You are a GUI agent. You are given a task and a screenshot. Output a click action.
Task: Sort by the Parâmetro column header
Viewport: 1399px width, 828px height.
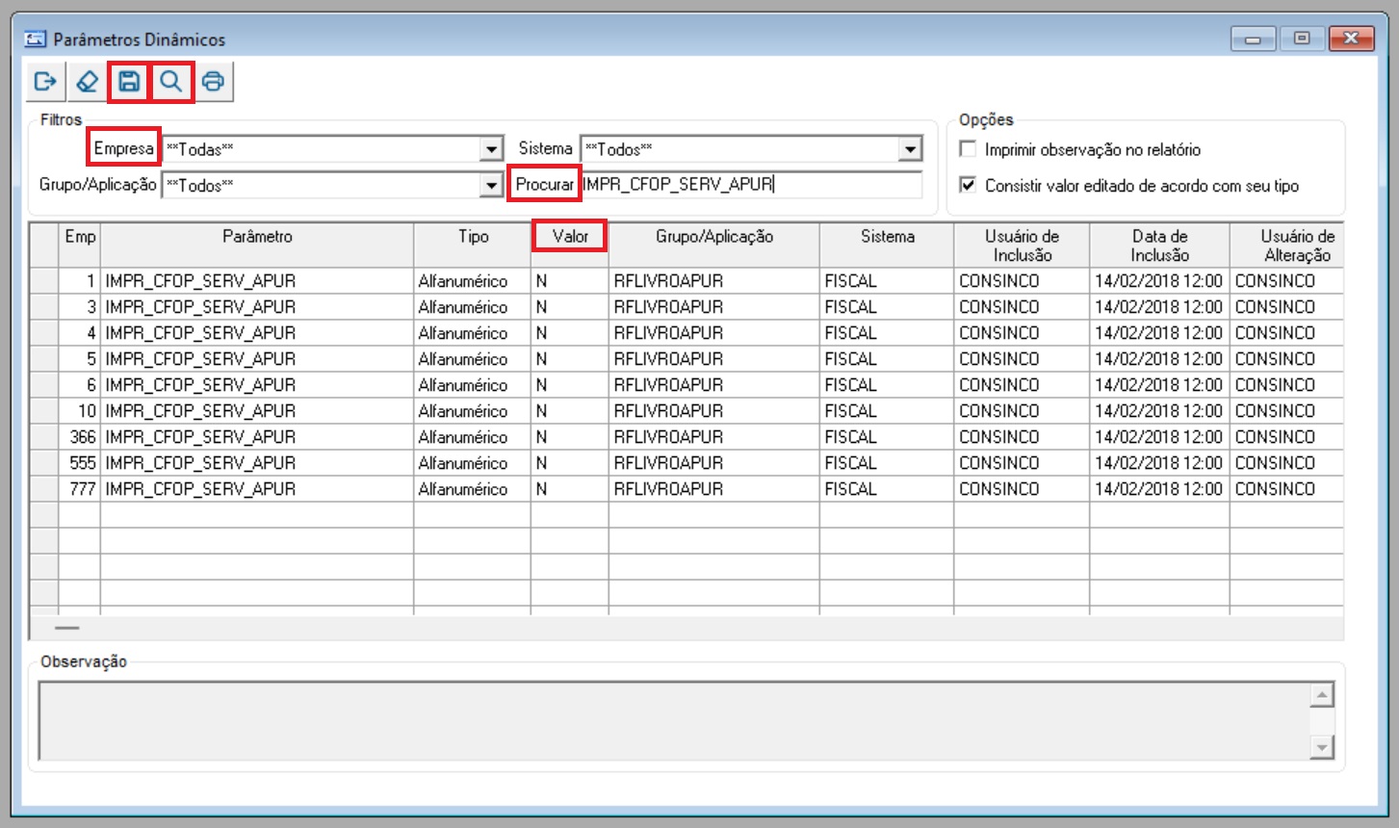257,246
